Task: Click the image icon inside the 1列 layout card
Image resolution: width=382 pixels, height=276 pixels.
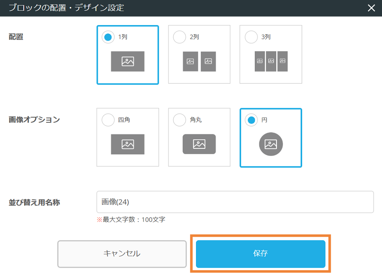Action: [128, 61]
